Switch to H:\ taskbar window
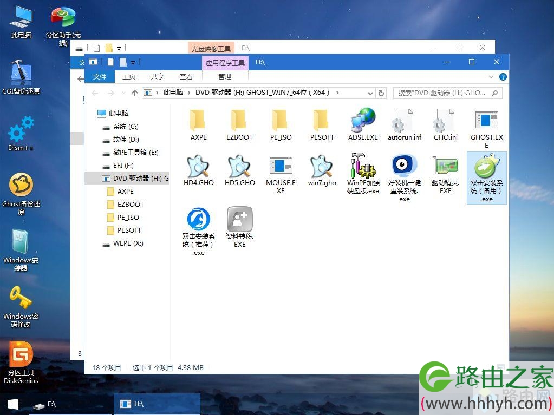 157,404
